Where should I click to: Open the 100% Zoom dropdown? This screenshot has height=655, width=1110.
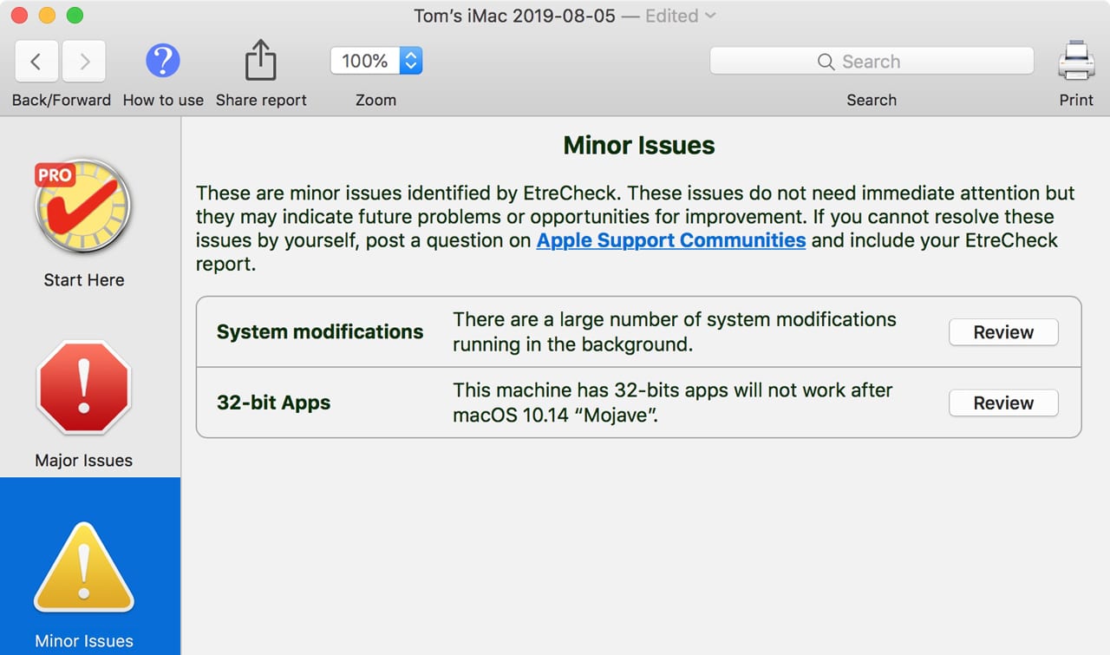(x=365, y=61)
